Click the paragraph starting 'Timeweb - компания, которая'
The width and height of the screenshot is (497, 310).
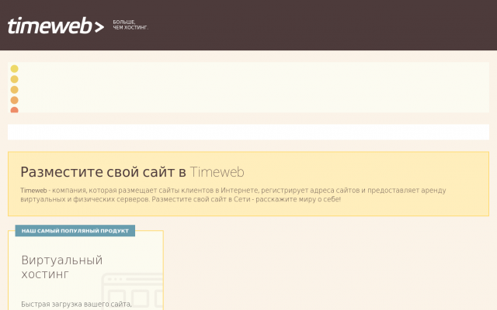[x=233, y=195]
